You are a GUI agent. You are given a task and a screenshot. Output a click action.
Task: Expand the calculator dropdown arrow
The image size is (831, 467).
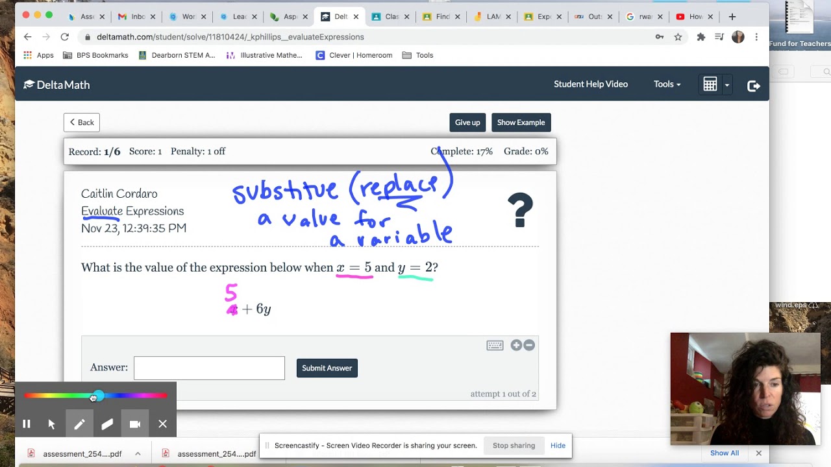click(726, 85)
